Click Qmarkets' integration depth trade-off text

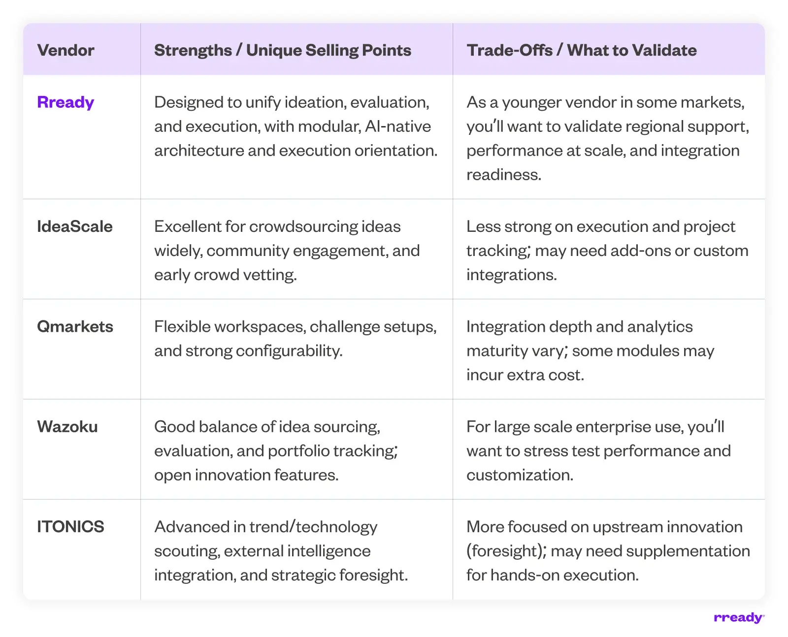point(590,350)
